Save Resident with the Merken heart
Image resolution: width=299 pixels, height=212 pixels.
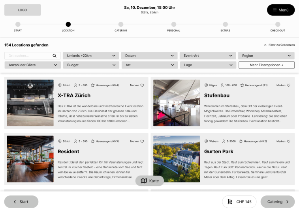coord(142,141)
